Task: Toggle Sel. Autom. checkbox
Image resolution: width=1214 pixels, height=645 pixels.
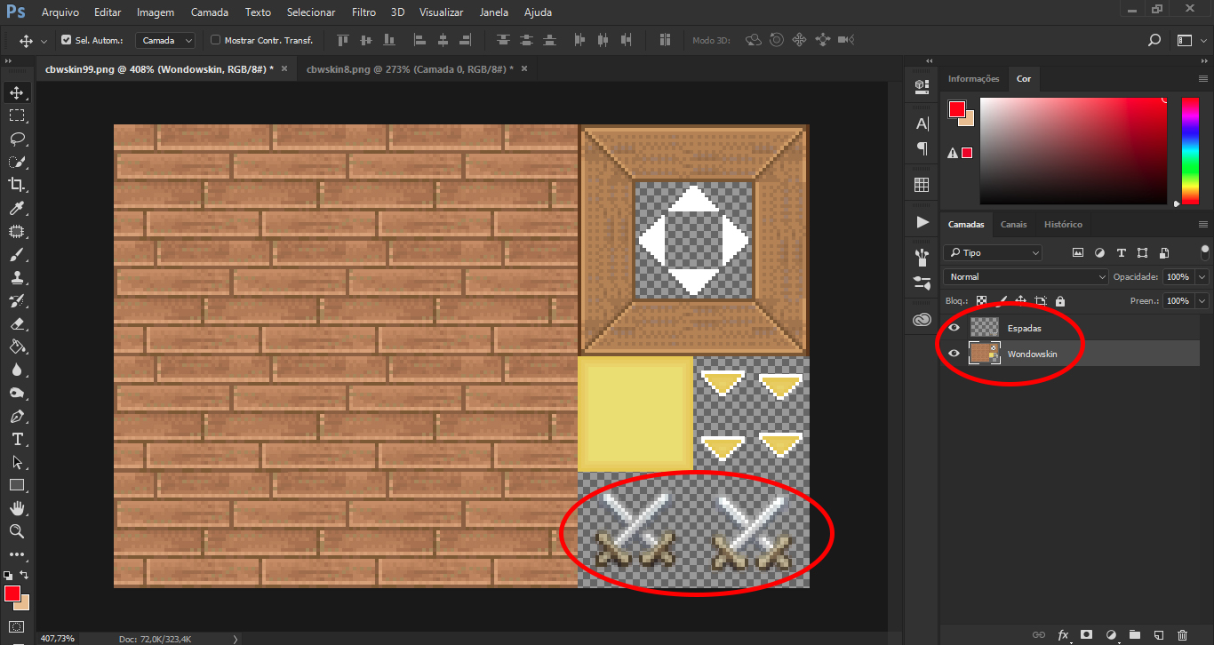Action: (x=66, y=40)
